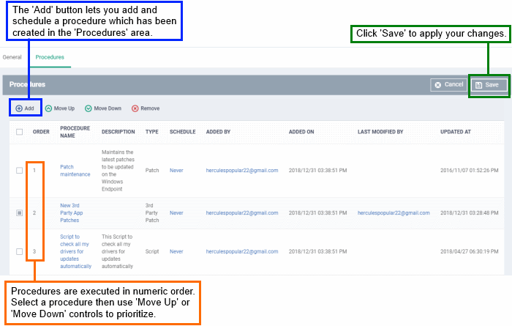Click the red Remove icon
Viewport: 512px width, 326px height.
(135, 108)
